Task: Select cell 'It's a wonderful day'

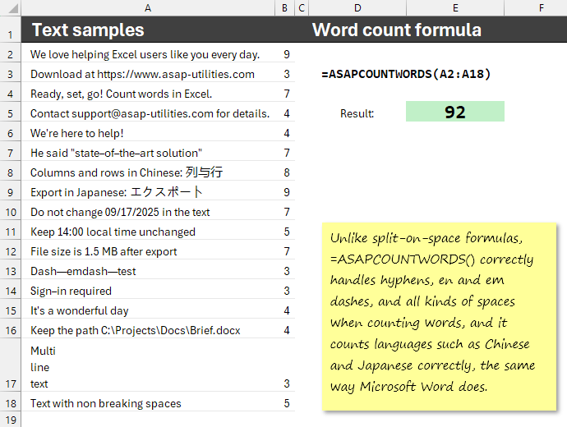Action: coord(148,310)
